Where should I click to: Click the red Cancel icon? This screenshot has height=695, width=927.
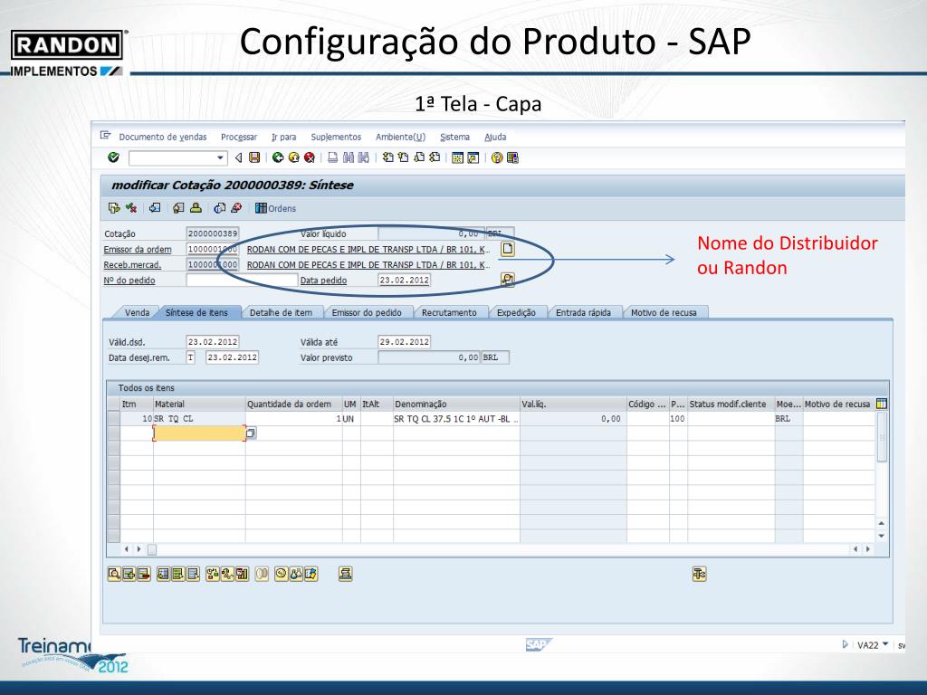pos(310,157)
